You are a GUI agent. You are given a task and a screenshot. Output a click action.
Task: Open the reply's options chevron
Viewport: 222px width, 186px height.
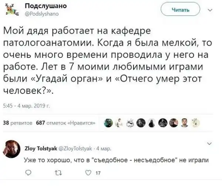click(x=211, y=144)
